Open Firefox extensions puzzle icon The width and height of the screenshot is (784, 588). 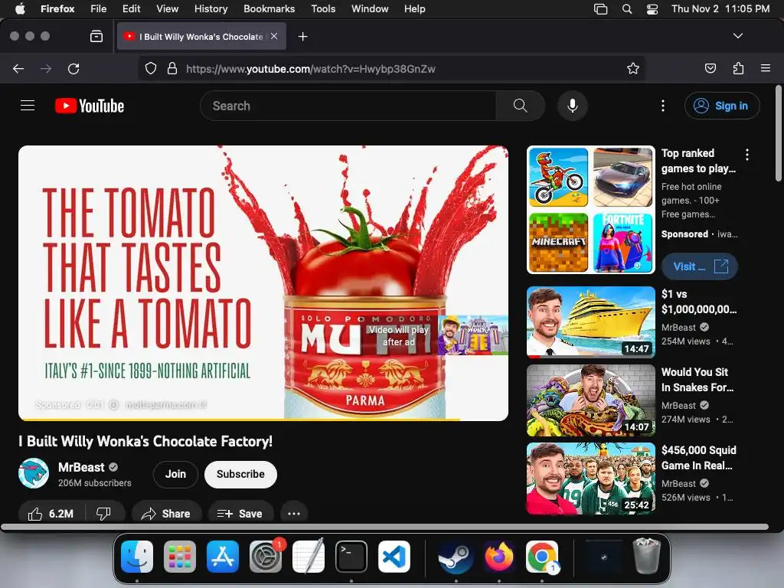coord(738,68)
